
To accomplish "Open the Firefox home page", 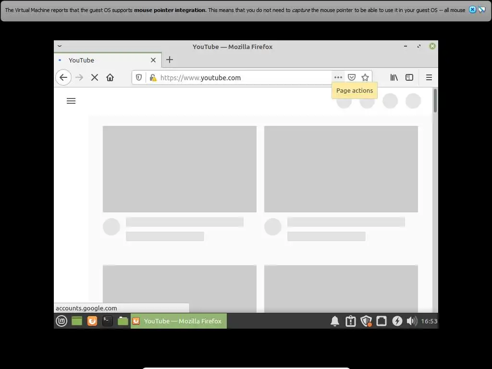I will tap(110, 77).
